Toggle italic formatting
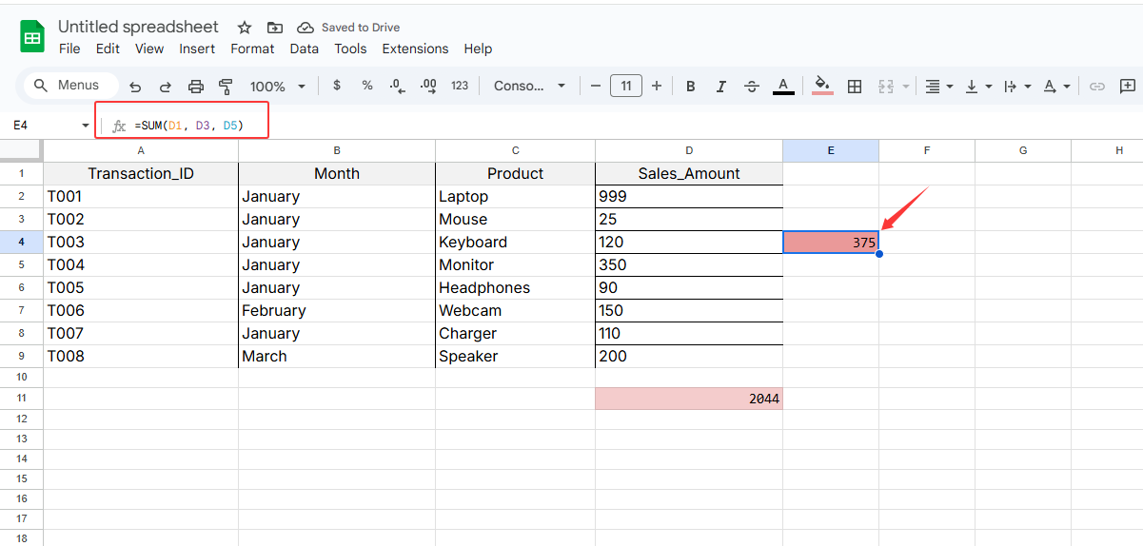The image size is (1143, 546). [721, 87]
